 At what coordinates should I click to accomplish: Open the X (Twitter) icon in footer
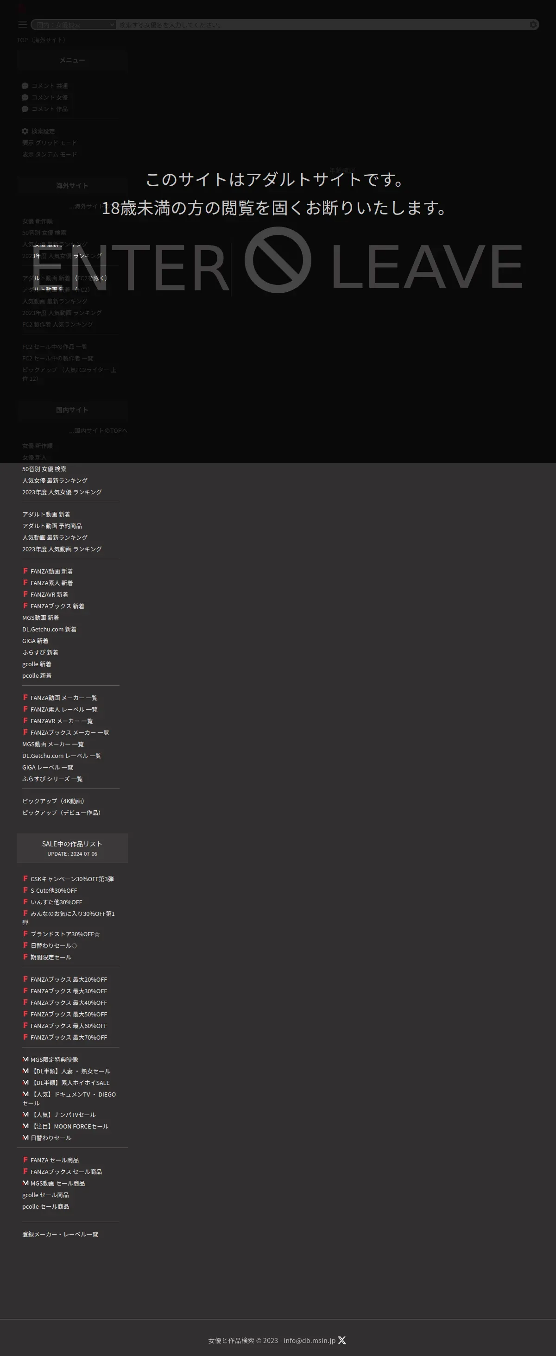[x=342, y=1340]
